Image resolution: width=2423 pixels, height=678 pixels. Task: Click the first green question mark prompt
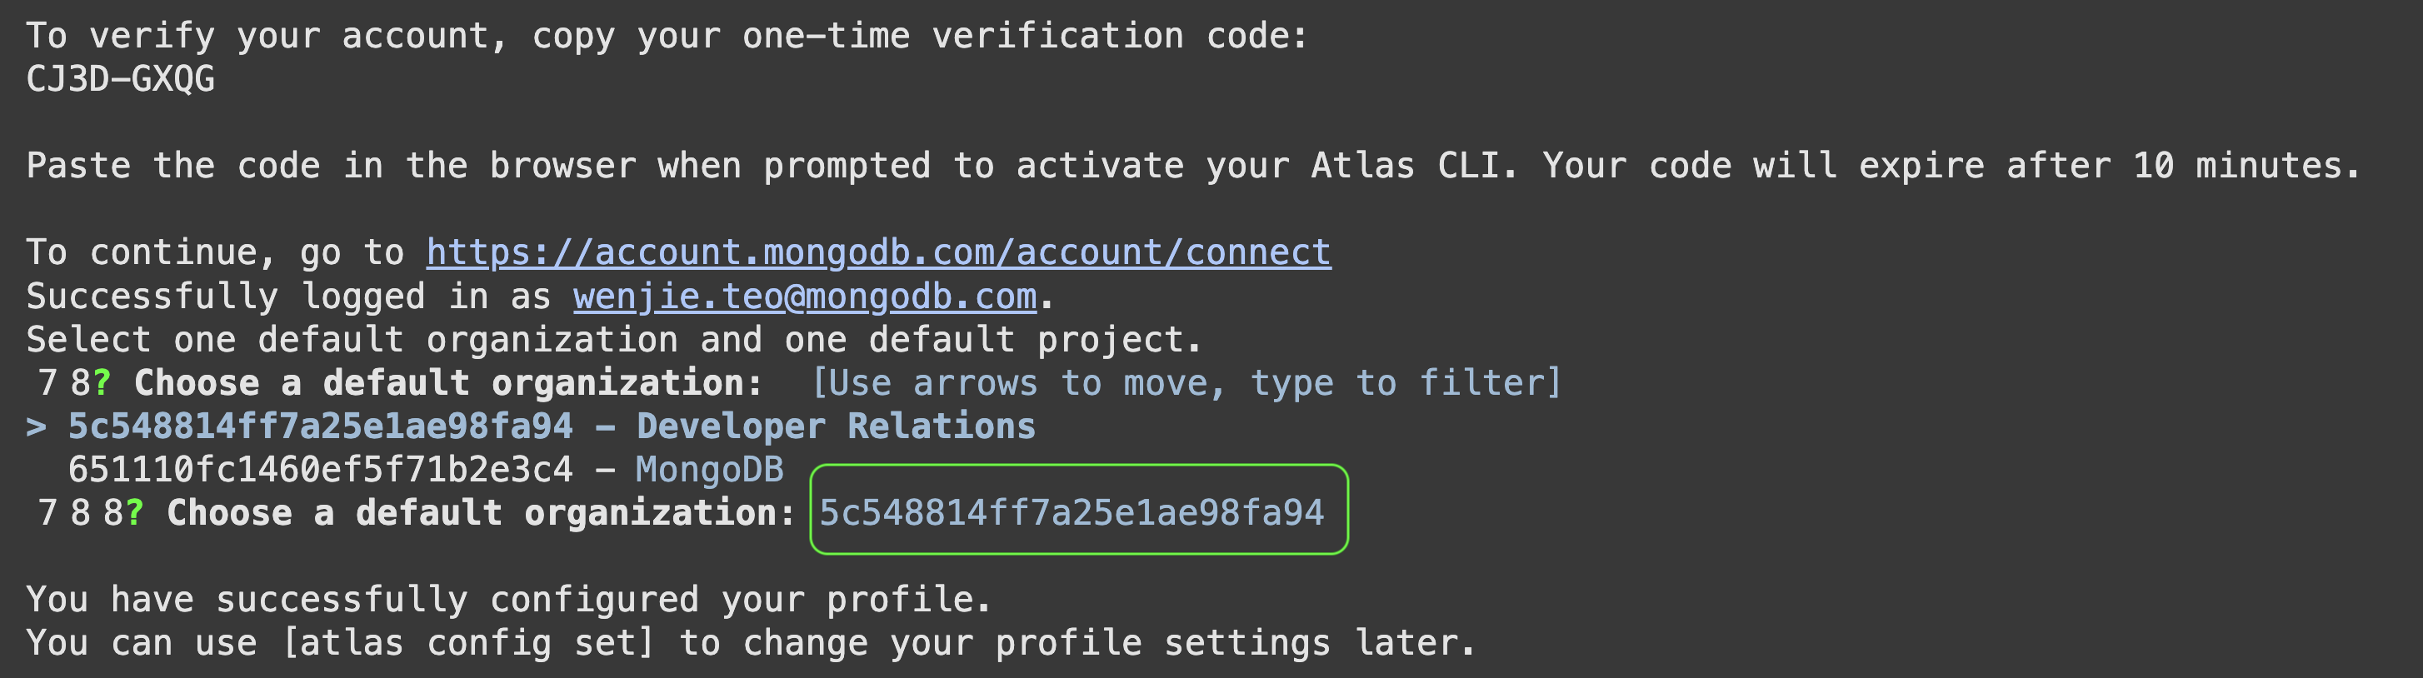point(102,382)
